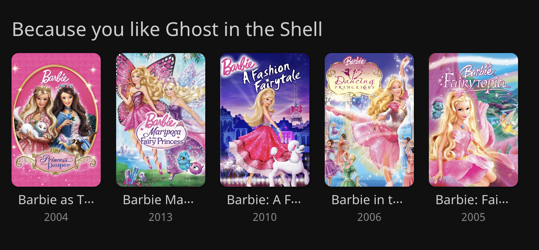This screenshot has height=250, width=539.
Task: Open the Barbie Mariposa Fairy Princess poster
Action: tap(161, 120)
